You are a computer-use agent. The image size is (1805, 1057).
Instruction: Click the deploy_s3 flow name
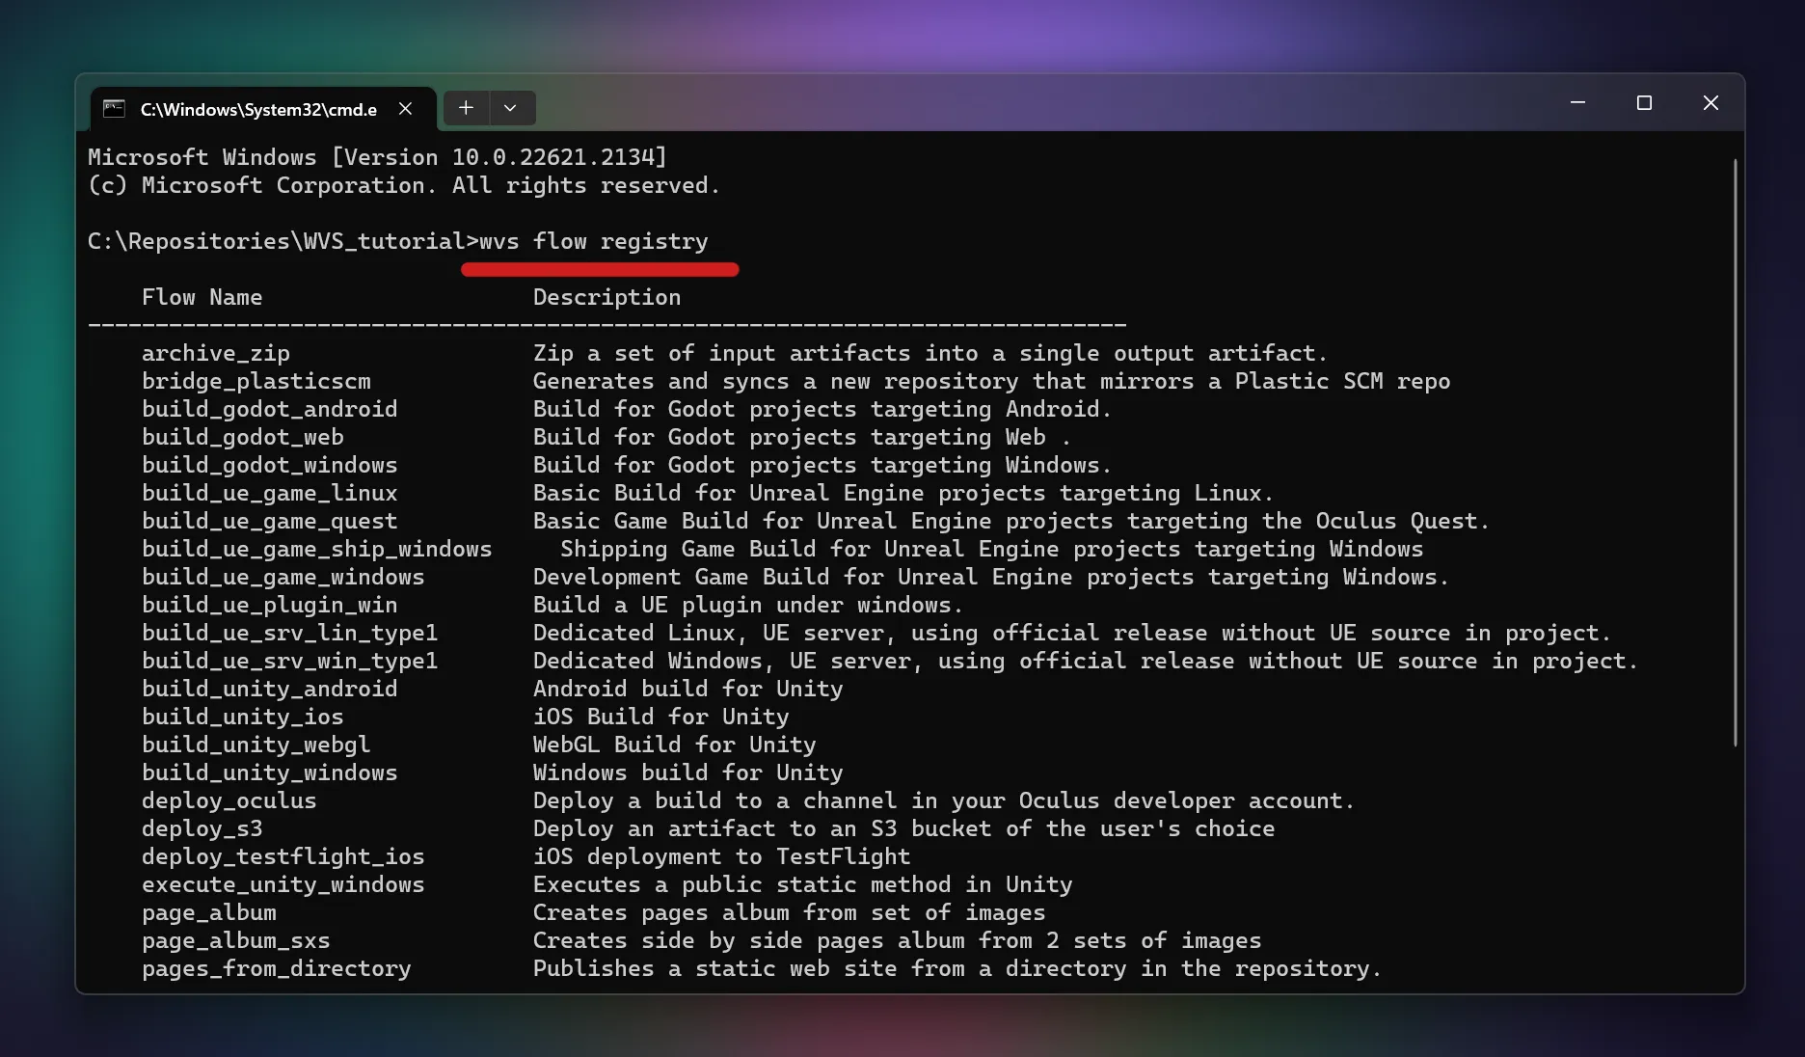(202, 828)
